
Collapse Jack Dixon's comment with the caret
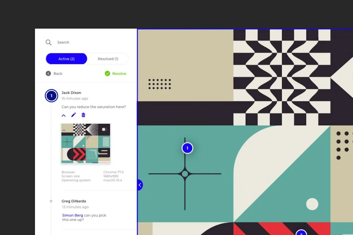click(x=63, y=115)
